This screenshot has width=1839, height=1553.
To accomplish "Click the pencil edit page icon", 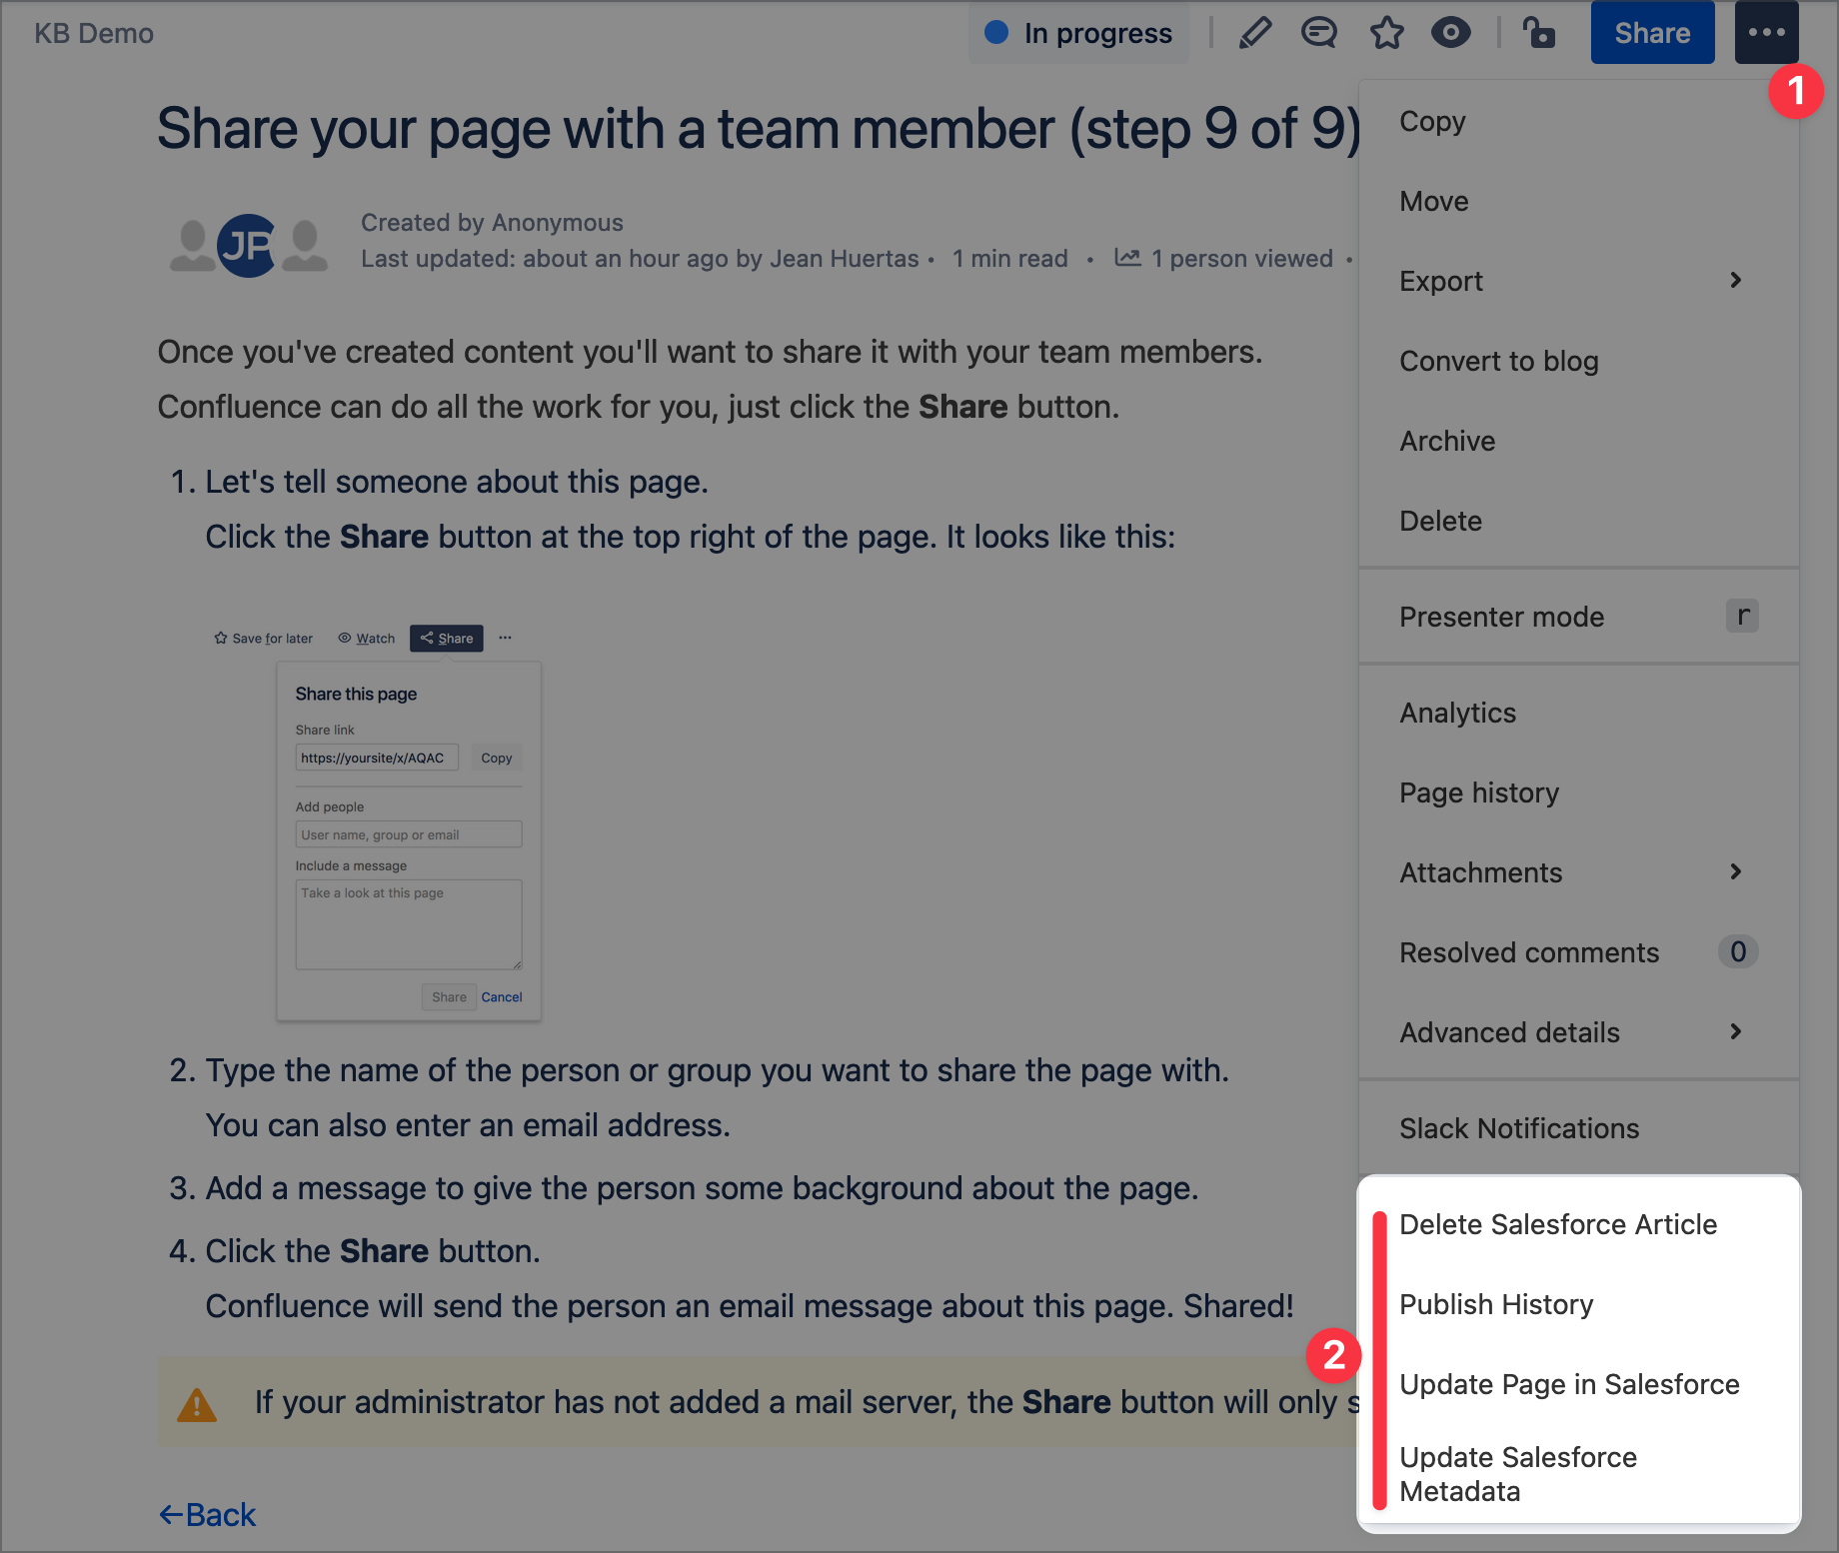I will point(1254,33).
